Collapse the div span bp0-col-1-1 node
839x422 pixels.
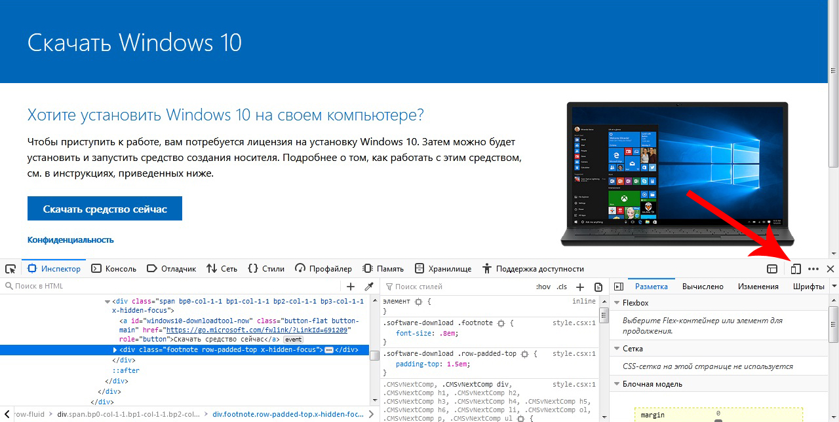point(108,302)
